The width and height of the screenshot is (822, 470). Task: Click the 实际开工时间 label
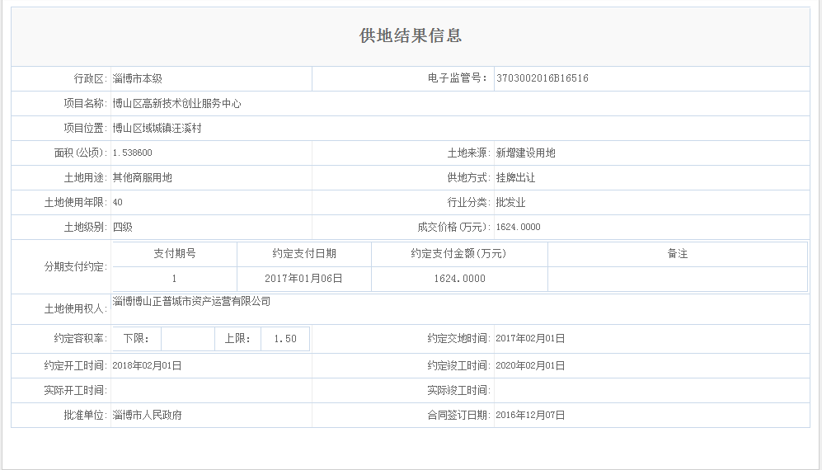point(76,390)
